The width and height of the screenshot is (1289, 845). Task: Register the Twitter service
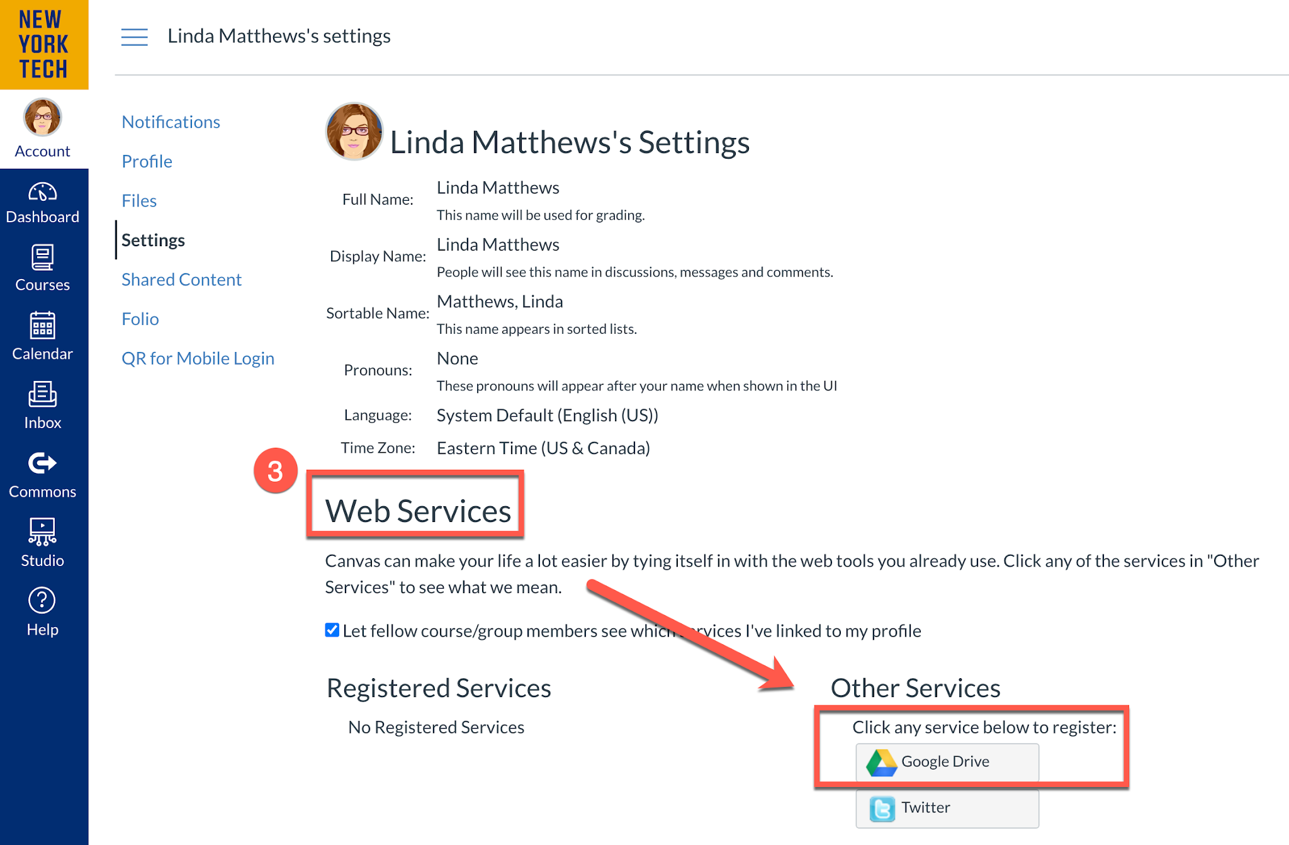pyautogui.click(x=947, y=808)
